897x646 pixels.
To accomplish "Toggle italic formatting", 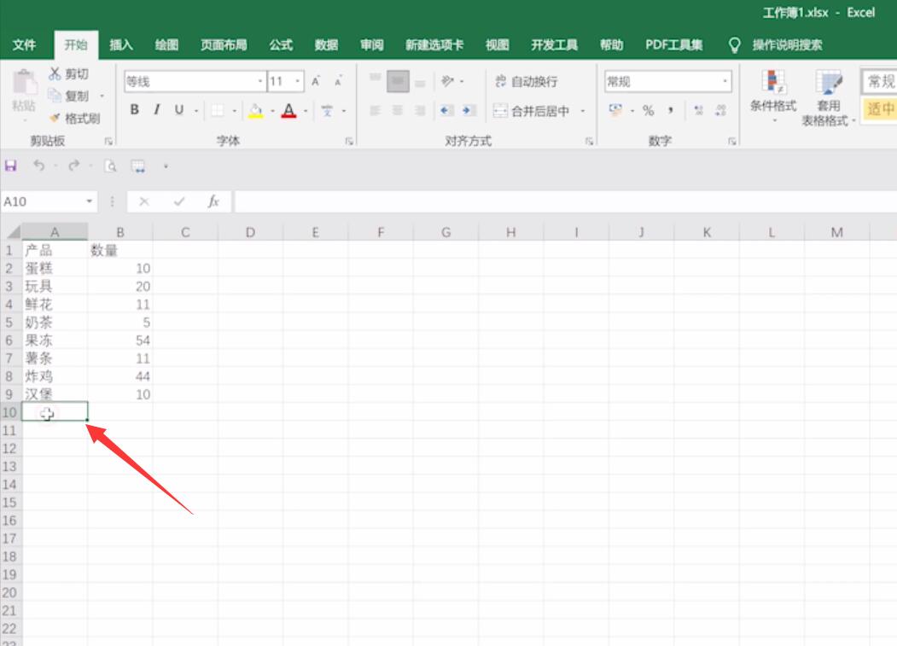I will click(x=157, y=110).
